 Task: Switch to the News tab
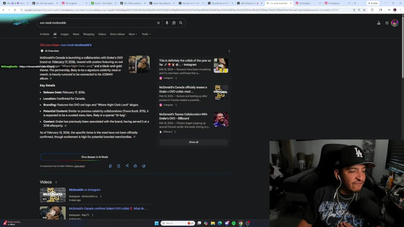click(x=76, y=34)
